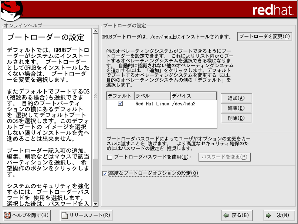The image size is (298, 224).
Task: Uncheck 高度なブートローダオプションの設定 checkbox
Action: click(105, 173)
